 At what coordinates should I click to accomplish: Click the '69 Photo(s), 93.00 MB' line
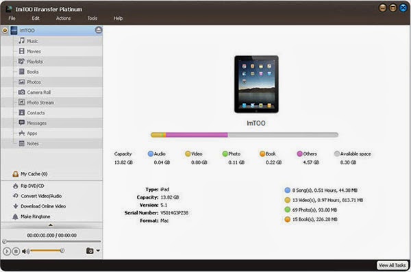tap(314, 210)
